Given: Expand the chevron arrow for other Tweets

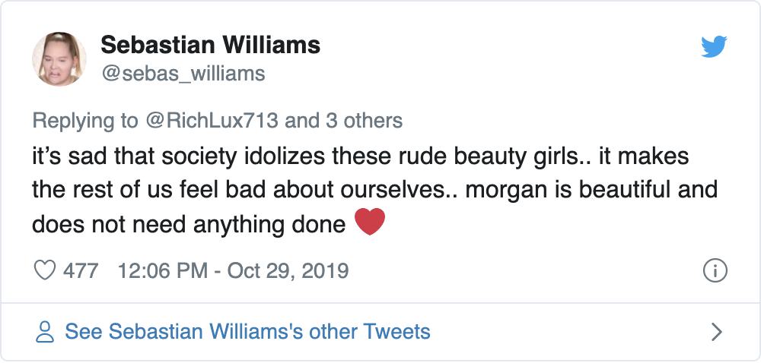Looking at the screenshot, I should 715,332.
